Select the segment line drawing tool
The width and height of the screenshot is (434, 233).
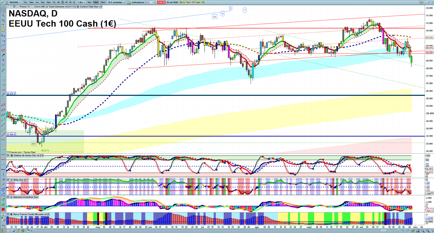3,70
